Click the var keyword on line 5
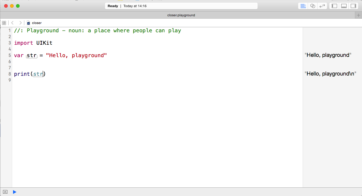 point(19,55)
